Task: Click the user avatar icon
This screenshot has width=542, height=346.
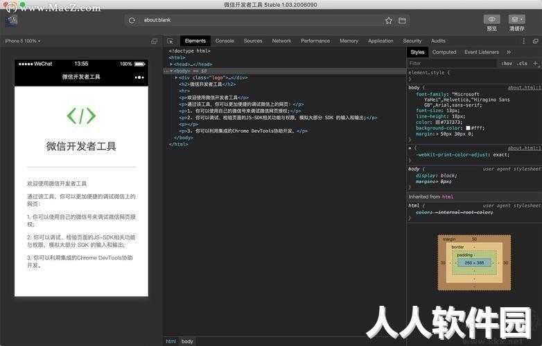Action: tap(12, 19)
